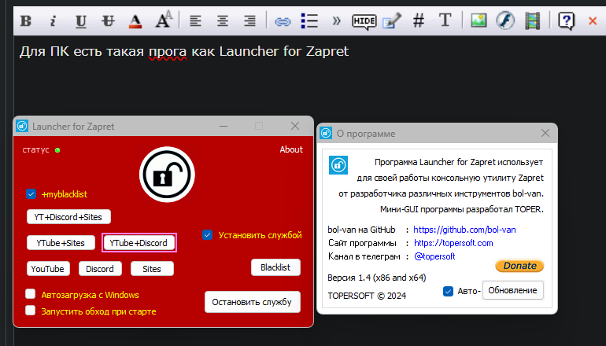
Task: Click the Launcher for Zapret title icon
Action: (22, 126)
